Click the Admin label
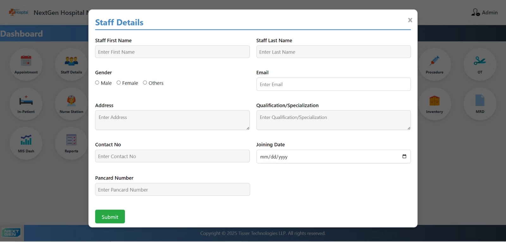The height and width of the screenshot is (242, 506). click(x=490, y=13)
